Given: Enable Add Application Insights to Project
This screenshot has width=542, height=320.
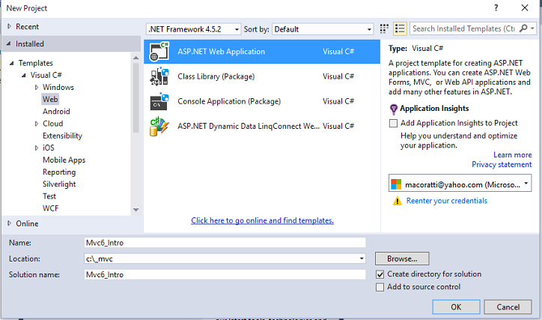Looking at the screenshot, I should 393,123.
